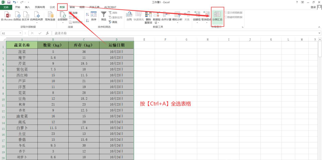The width and height of the screenshot is (322, 160).
Task: Click the 连接 connections button
Action: [x=73, y=13]
